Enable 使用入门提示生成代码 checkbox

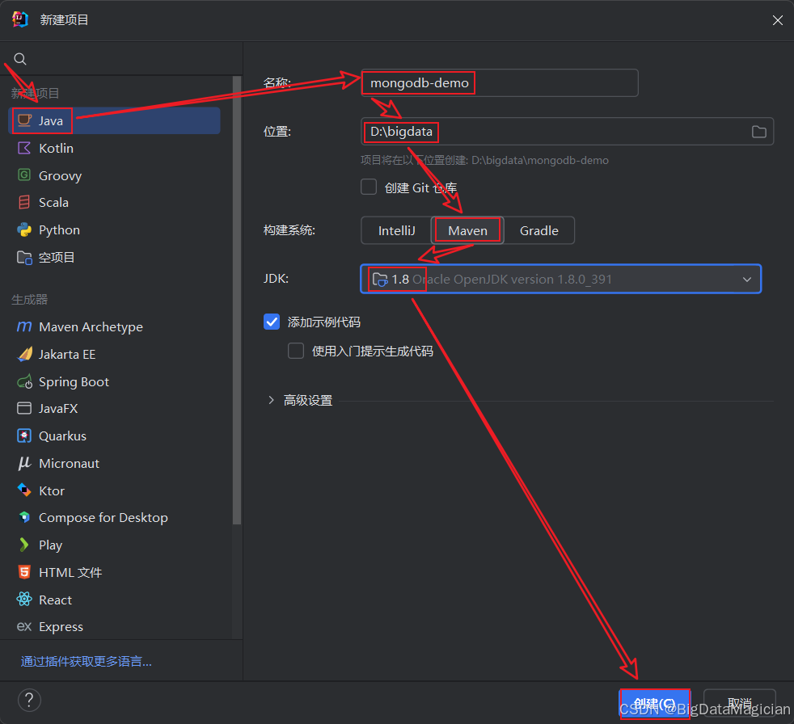tap(296, 351)
